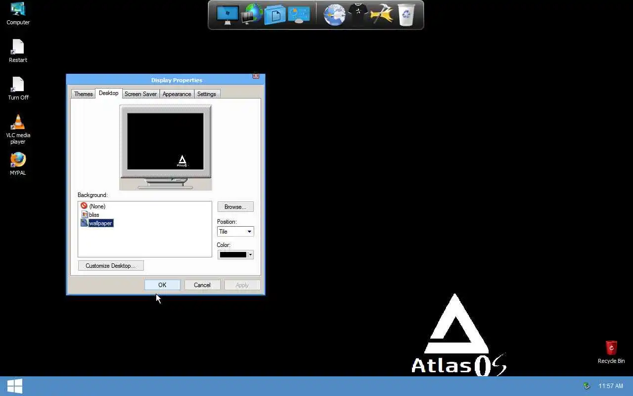
Task: Open the blue documents folder in dock
Action: tap(275, 15)
